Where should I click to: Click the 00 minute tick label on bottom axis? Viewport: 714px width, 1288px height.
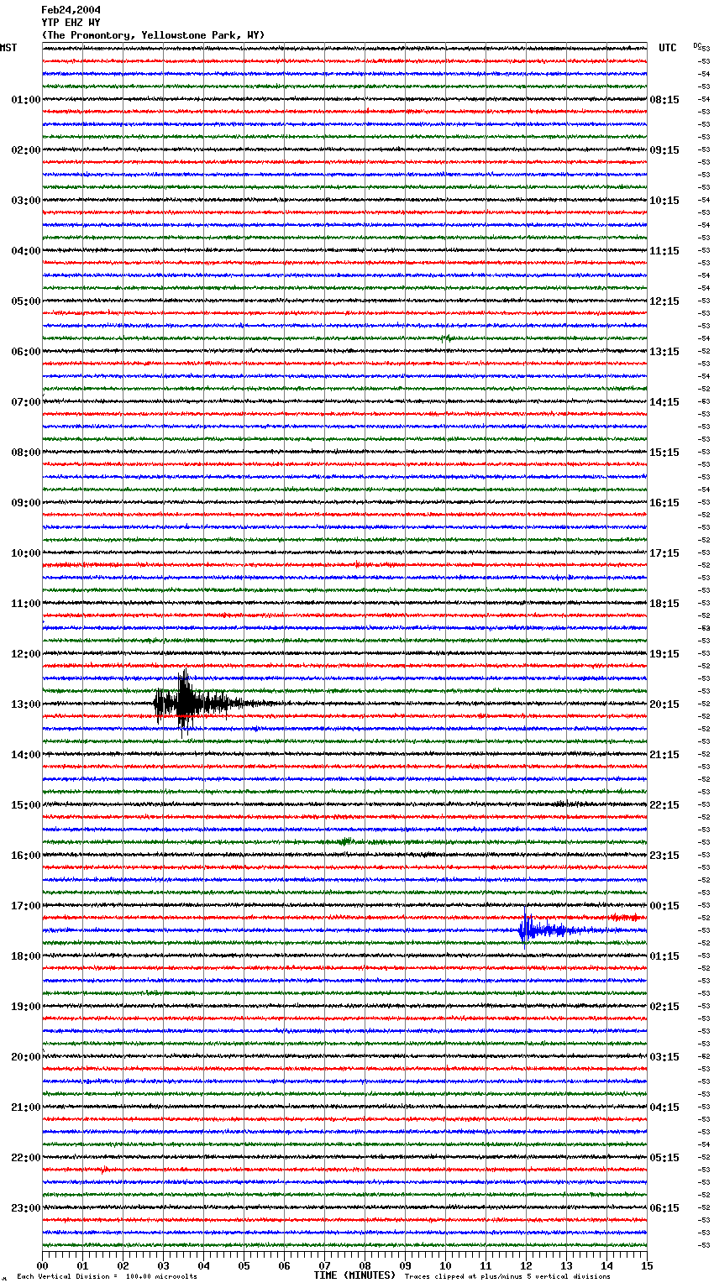click(x=42, y=1265)
